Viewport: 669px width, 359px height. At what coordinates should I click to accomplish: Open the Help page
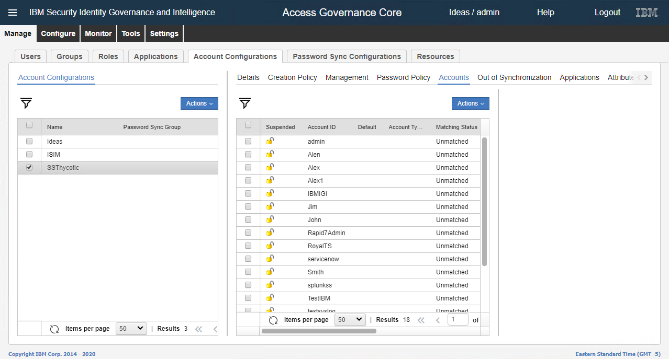[x=545, y=12]
